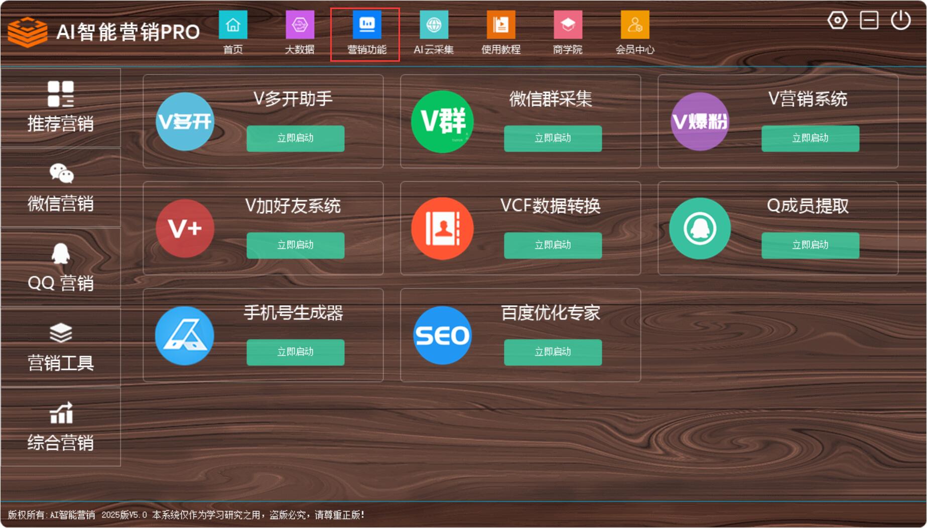Click the blue SEO icon
The height and width of the screenshot is (528, 927).
(442, 335)
